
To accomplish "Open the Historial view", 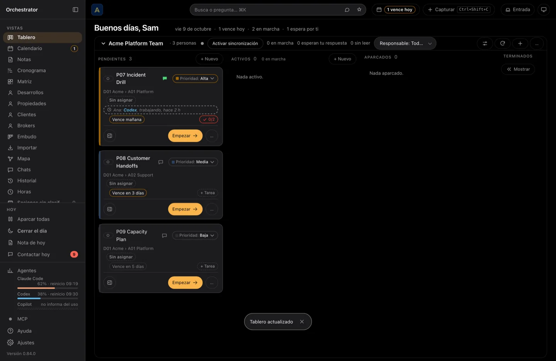I will 42,181.
